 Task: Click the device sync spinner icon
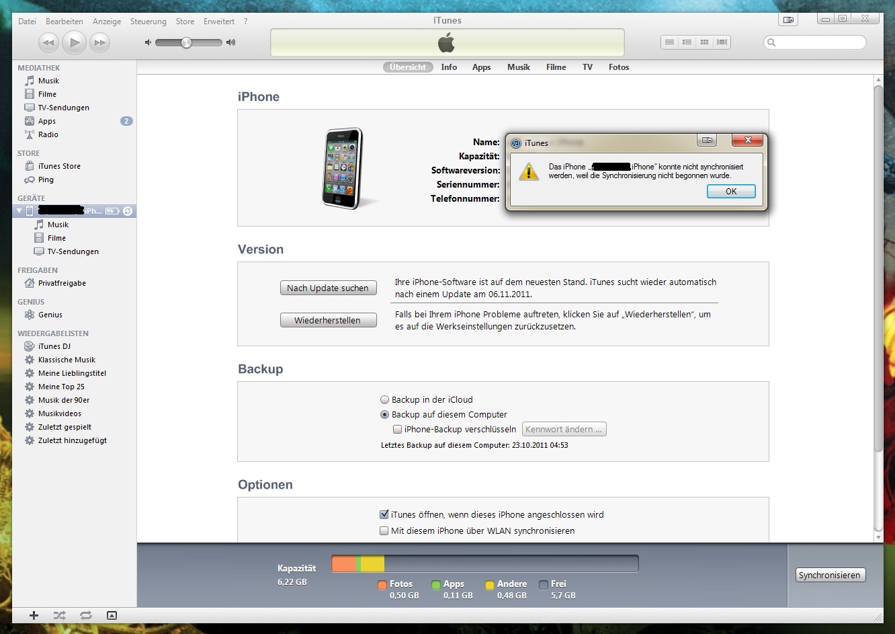coord(128,211)
